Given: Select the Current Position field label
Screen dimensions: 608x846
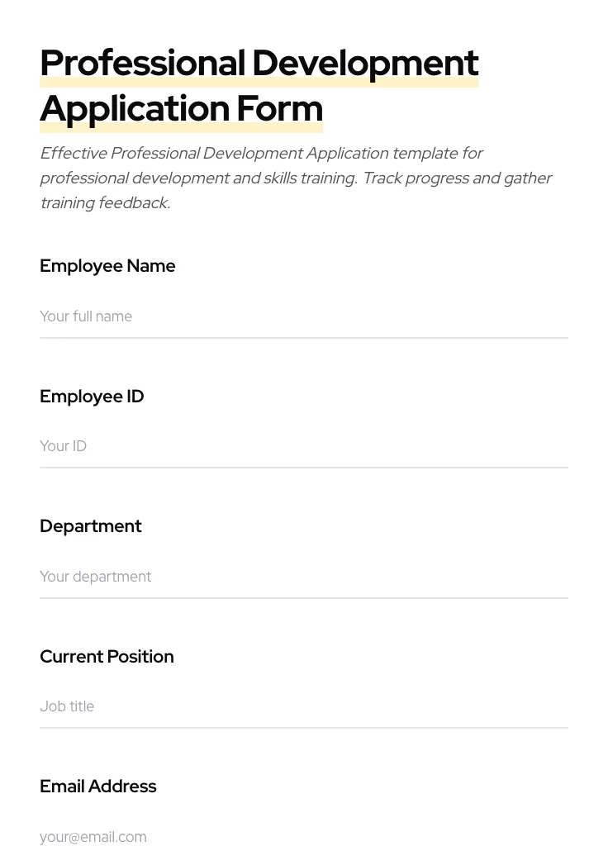Looking at the screenshot, I should point(107,657).
